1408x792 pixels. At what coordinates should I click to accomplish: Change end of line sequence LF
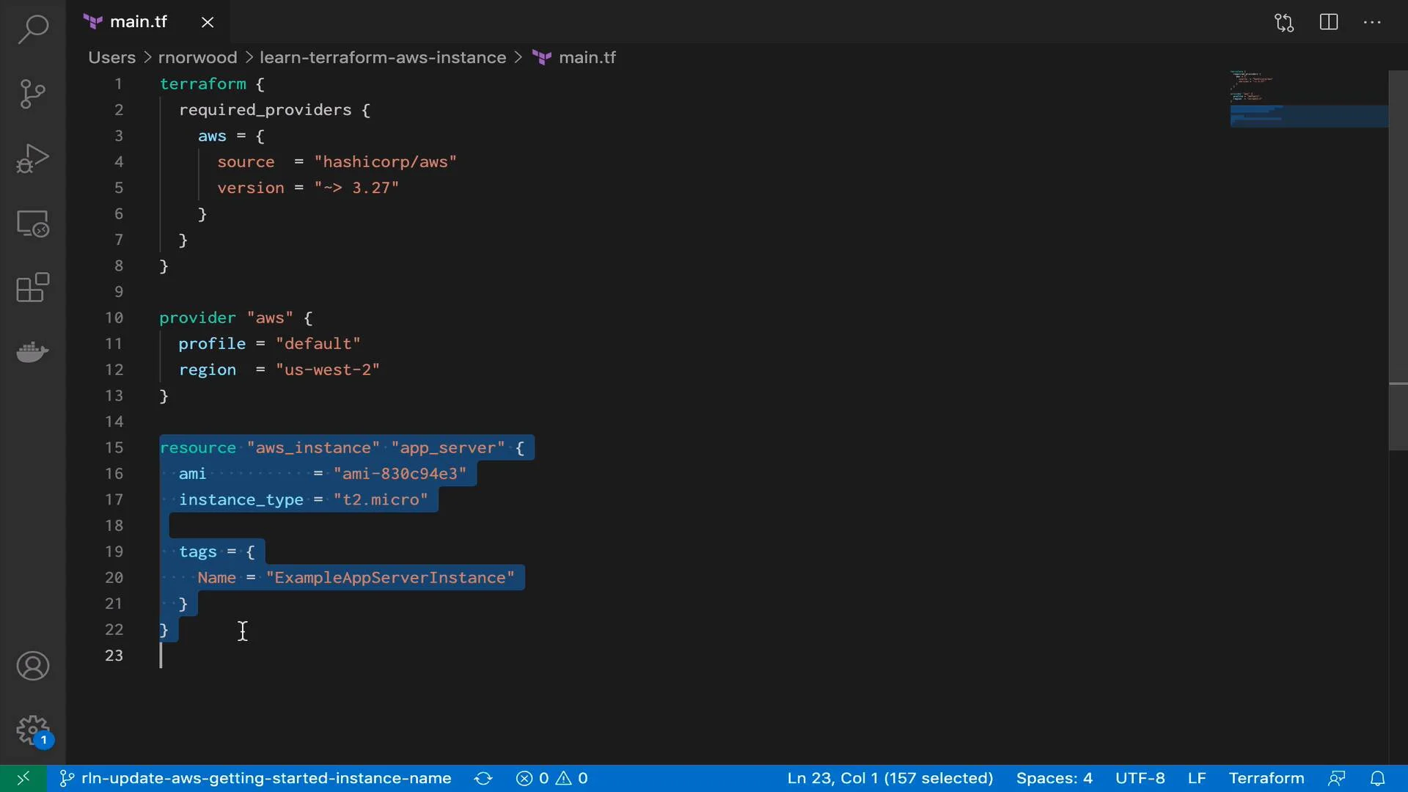pos(1197,778)
